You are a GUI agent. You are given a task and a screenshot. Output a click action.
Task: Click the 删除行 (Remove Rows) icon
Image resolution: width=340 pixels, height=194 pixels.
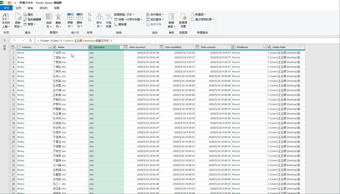(x=80, y=17)
